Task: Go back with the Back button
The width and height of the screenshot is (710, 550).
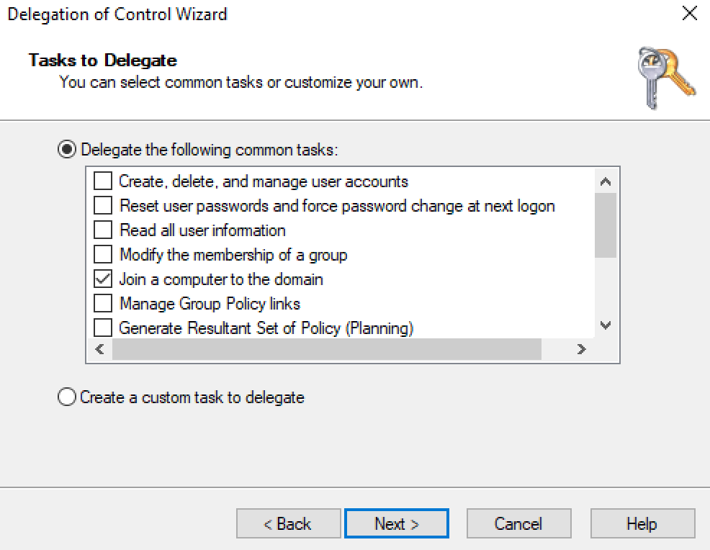Action: (288, 523)
